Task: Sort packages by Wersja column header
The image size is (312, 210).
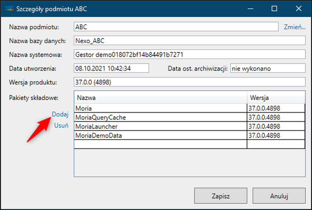Action: tap(276, 97)
